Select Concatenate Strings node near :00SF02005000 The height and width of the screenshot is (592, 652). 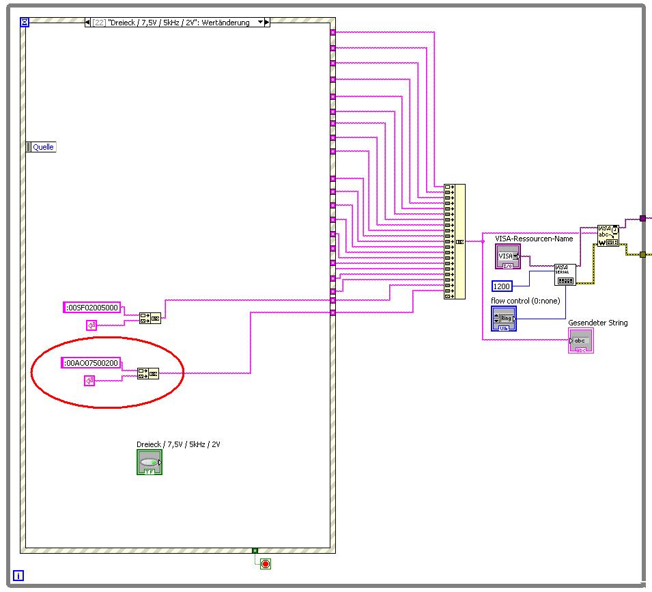click(x=150, y=319)
